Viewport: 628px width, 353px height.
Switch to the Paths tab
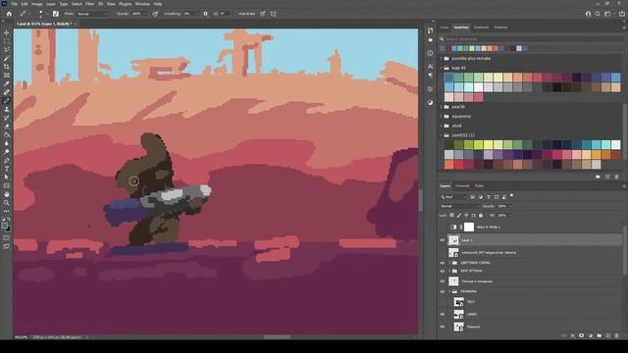(479, 185)
